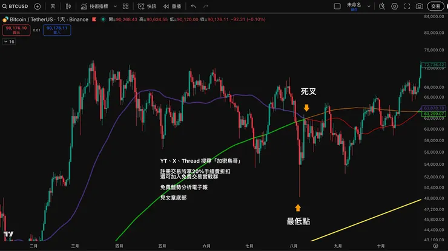
Task: Click 60,000.00 on price scale
Action: click(x=433, y=129)
